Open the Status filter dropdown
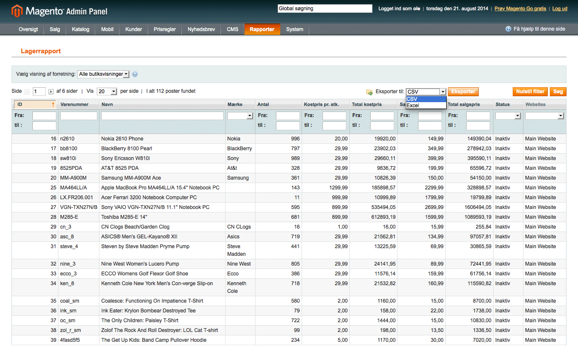The image size is (578, 352). (508, 116)
